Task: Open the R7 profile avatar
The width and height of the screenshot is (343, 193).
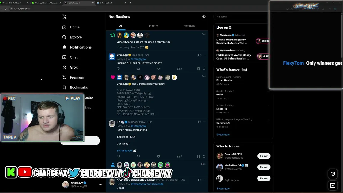Action: click(112, 123)
